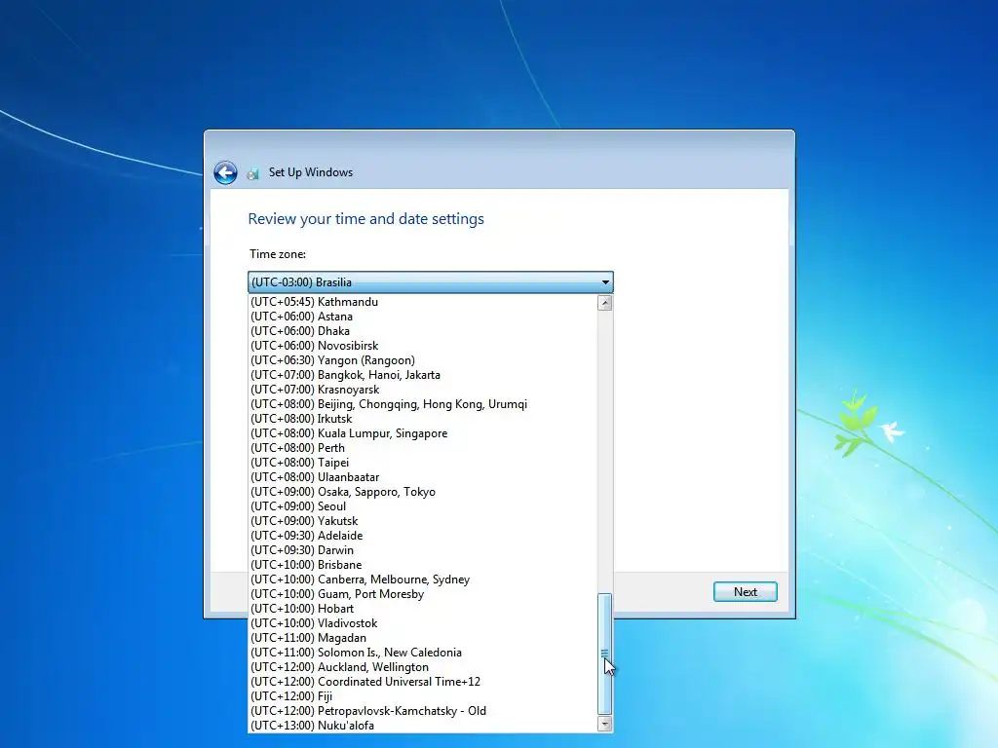This screenshot has height=748, width=998.
Task: Pick Canberra, Melbourne, Sydney time zone
Action: pyautogui.click(x=423, y=580)
